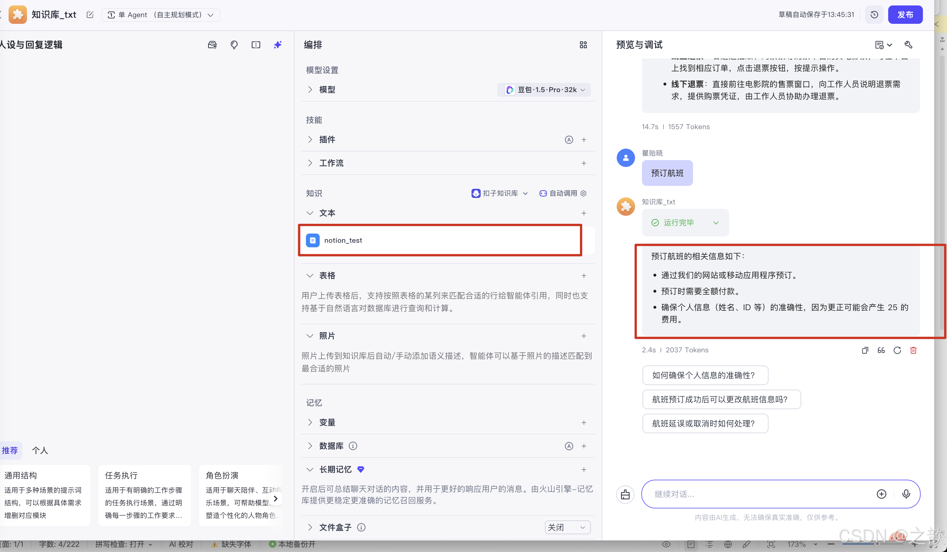This screenshot has height=552, width=947.
Task: Start voice input with the microphone icon
Action: point(906,494)
